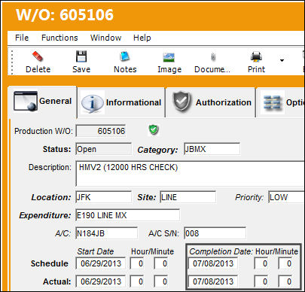Switch to the Informational tab
Screen dimensions: 305x292
coord(121,102)
